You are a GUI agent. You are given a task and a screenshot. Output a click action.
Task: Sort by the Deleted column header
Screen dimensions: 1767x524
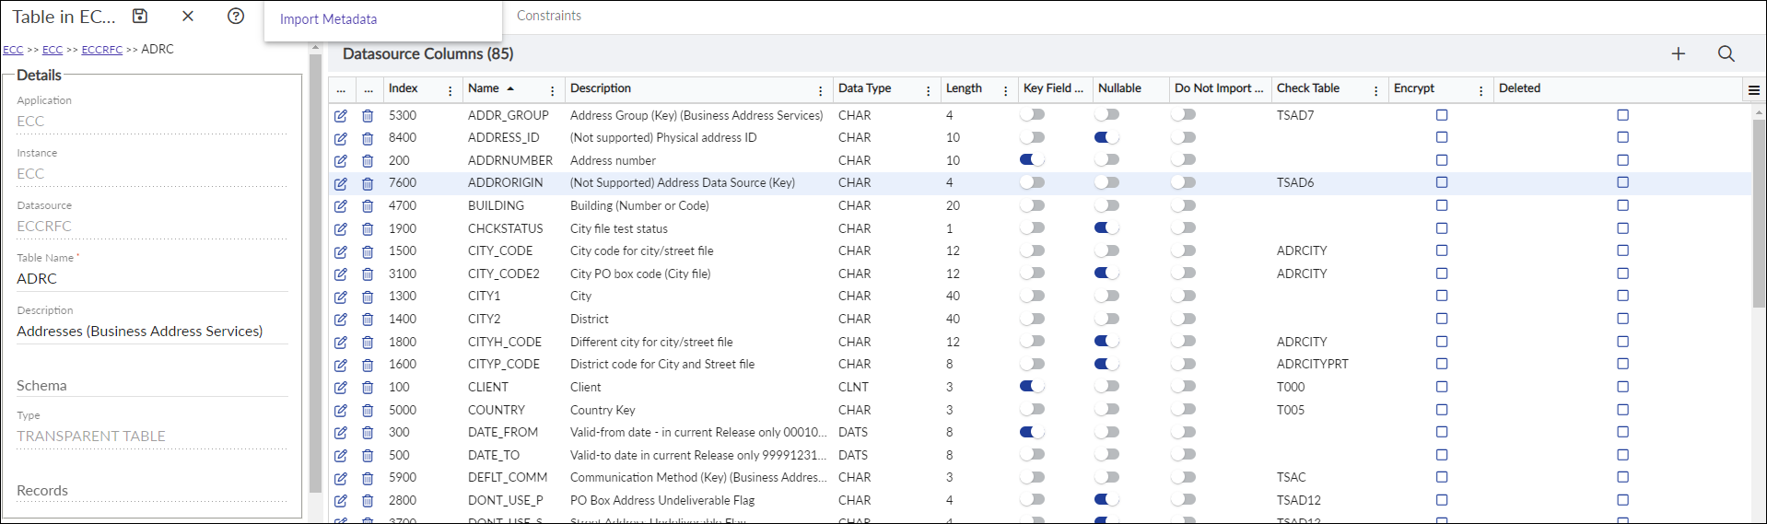(1519, 88)
